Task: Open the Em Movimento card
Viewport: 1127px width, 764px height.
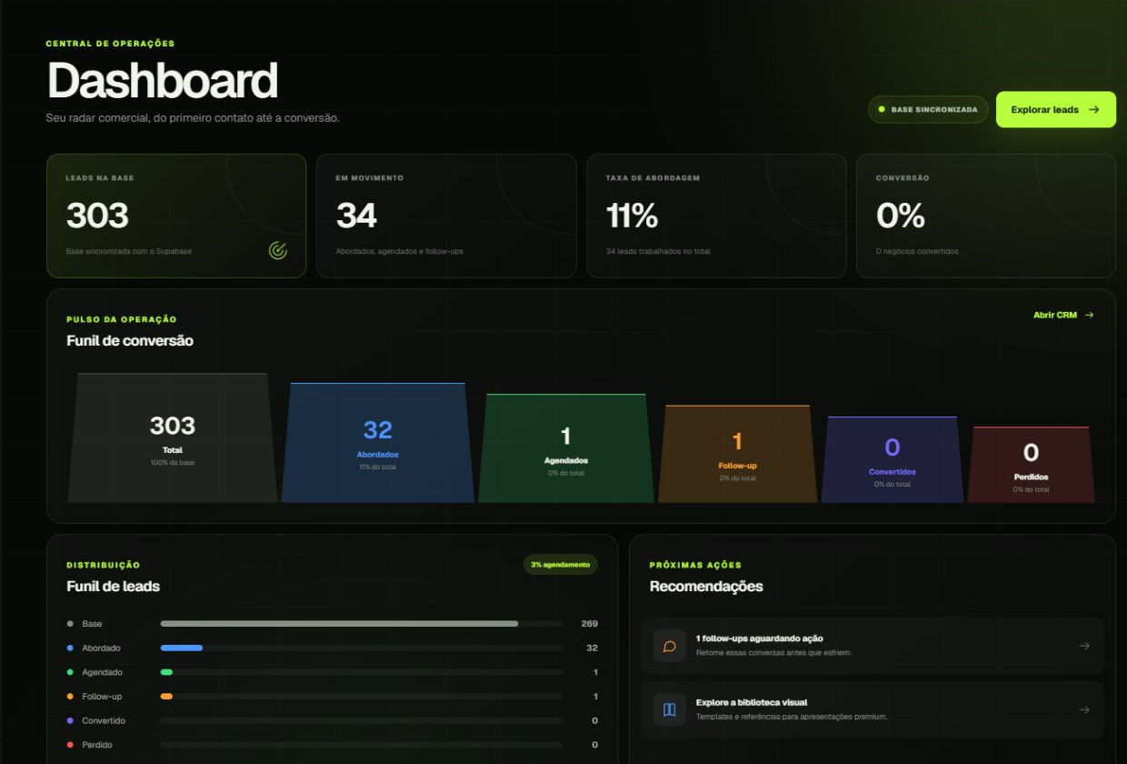Action: pyautogui.click(x=446, y=216)
